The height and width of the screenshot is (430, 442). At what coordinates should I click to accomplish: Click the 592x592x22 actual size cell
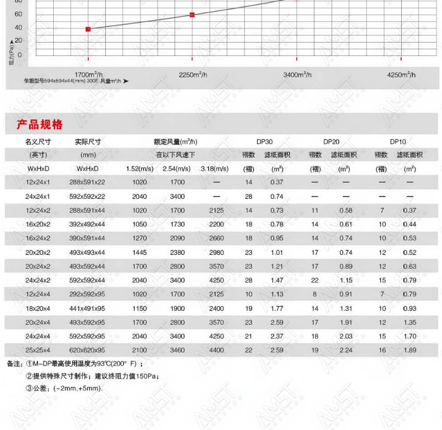point(87,197)
